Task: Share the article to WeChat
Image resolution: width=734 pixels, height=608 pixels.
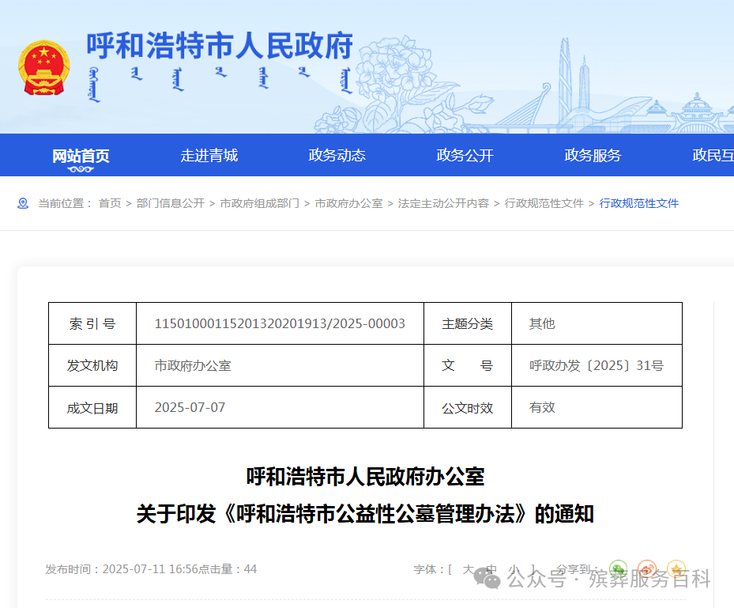Action: [619, 568]
